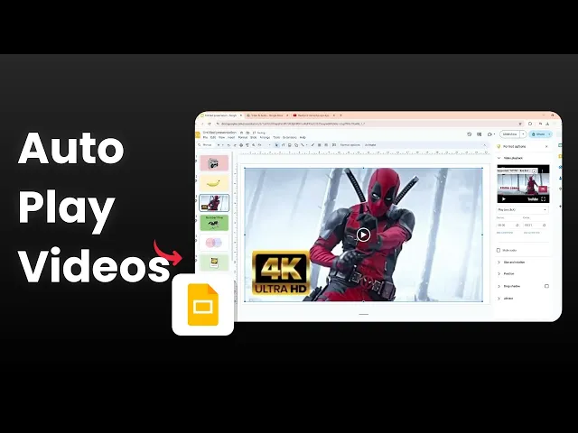Open the File menu
Image resolution: width=578 pixels, height=433 pixels.
click(x=205, y=137)
